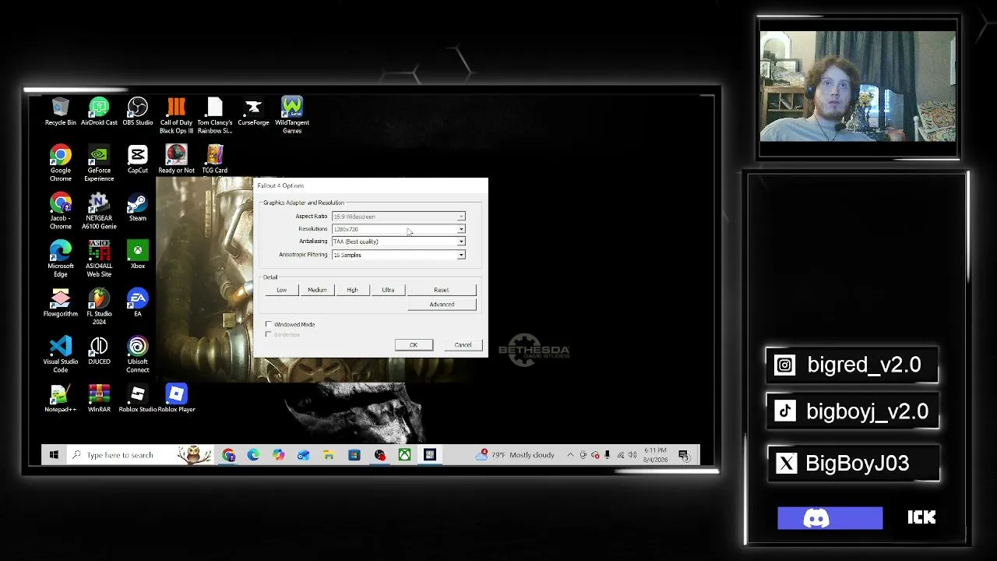
Task: Select the Flowgorithm desktop icon
Action: click(x=60, y=302)
